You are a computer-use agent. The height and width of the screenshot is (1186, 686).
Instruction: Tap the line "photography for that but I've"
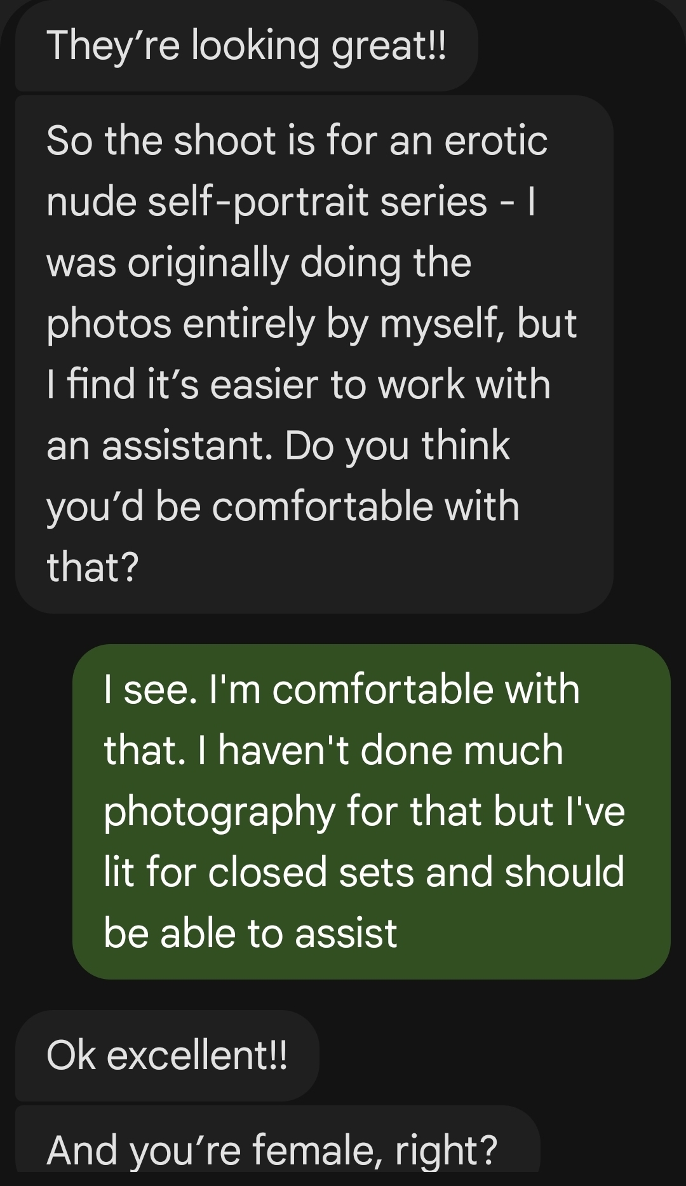tap(364, 811)
